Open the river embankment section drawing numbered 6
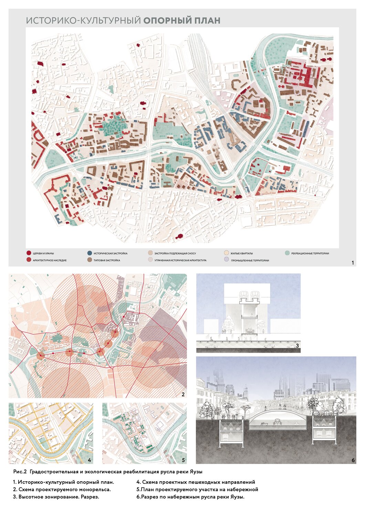This screenshot has width=365, height=516. tap(276, 410)
